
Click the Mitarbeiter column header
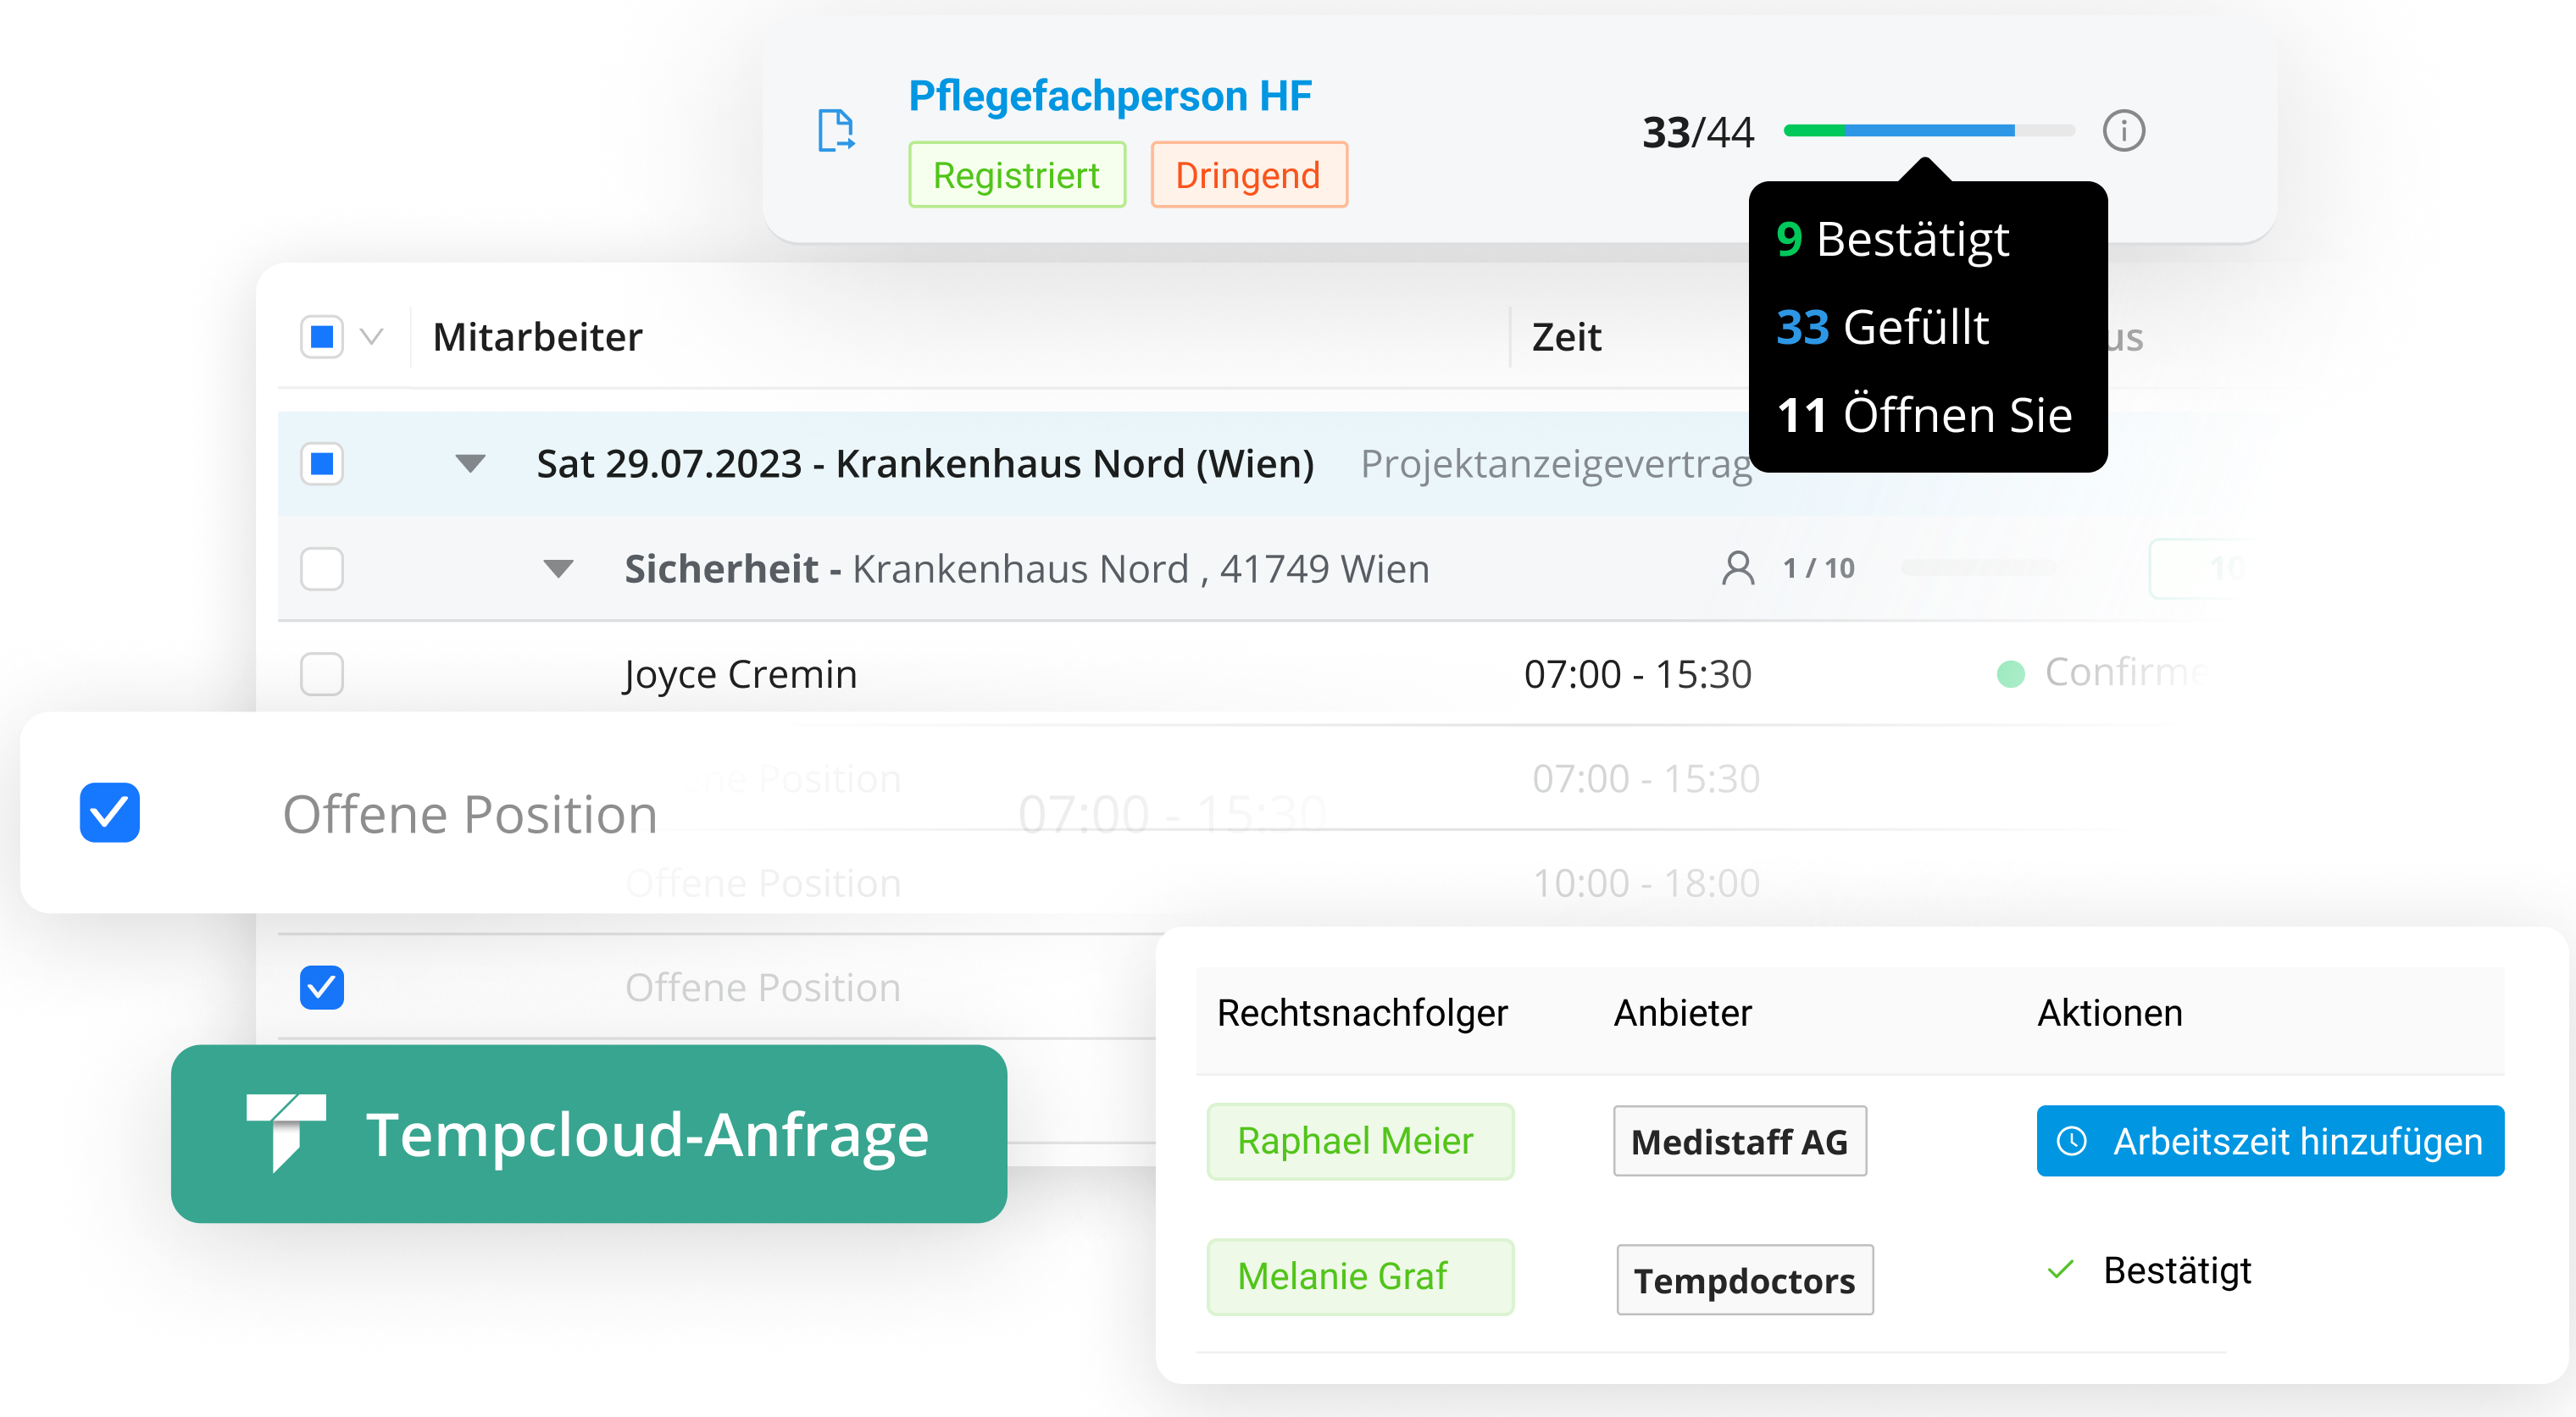pyautogui.click(x=538, y=338)
